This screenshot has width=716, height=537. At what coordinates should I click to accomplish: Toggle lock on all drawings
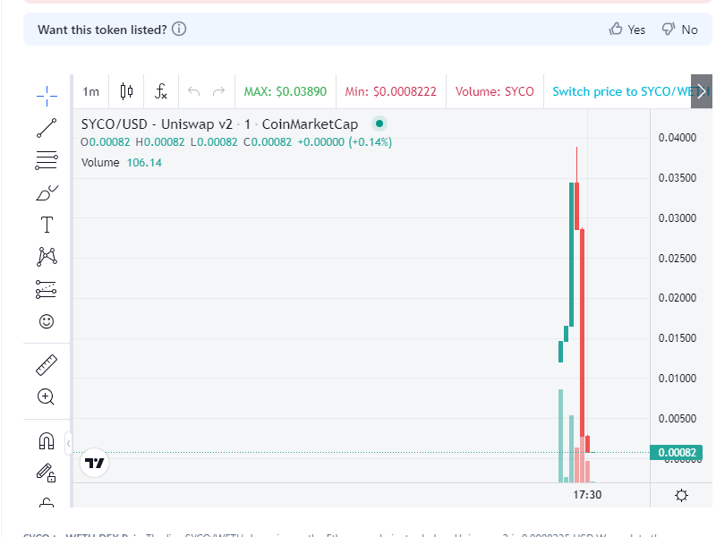coord(46,473)
